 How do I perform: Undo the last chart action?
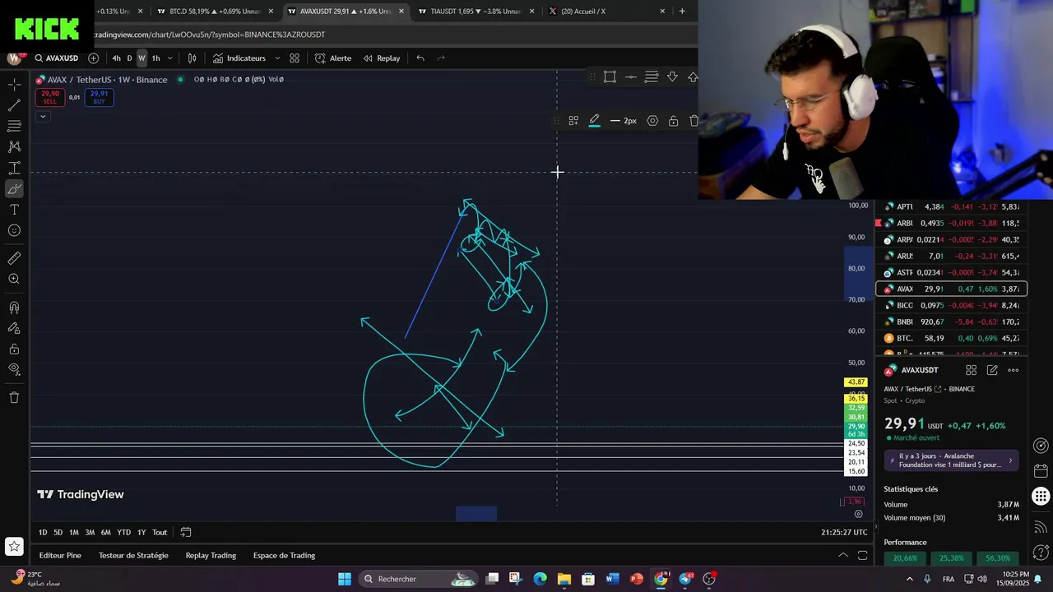tap(420, 58)
